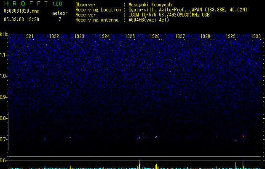Click the 0.8 frequency axis label
Screen dimensions: 265x169
pos(3,118)
